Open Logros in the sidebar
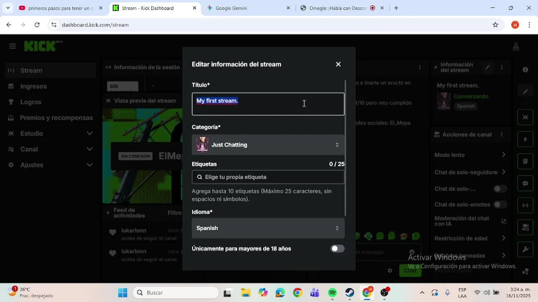 tap(51, 102)
